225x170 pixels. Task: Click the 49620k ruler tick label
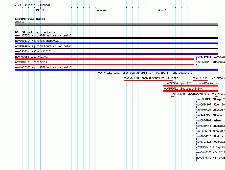point(102,10)
